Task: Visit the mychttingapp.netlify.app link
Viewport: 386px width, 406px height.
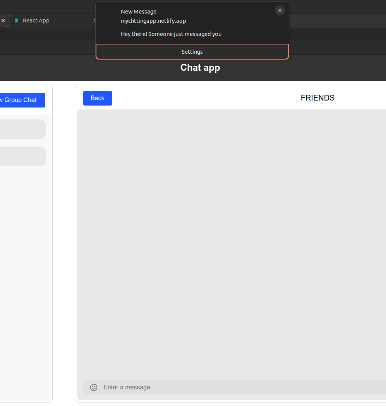Action: coord(153,21)
